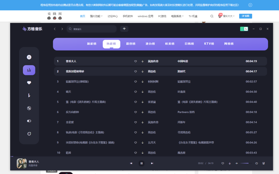Open PC游戏 on website
The width and height of the screenshot is (279, 174).
[x=162, y=16]
